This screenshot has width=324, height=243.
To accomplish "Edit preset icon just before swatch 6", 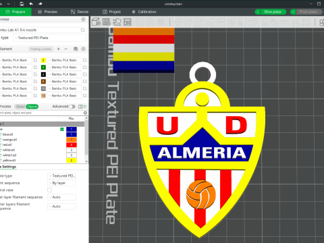I will pyautogui.click(x=35, y=74).
